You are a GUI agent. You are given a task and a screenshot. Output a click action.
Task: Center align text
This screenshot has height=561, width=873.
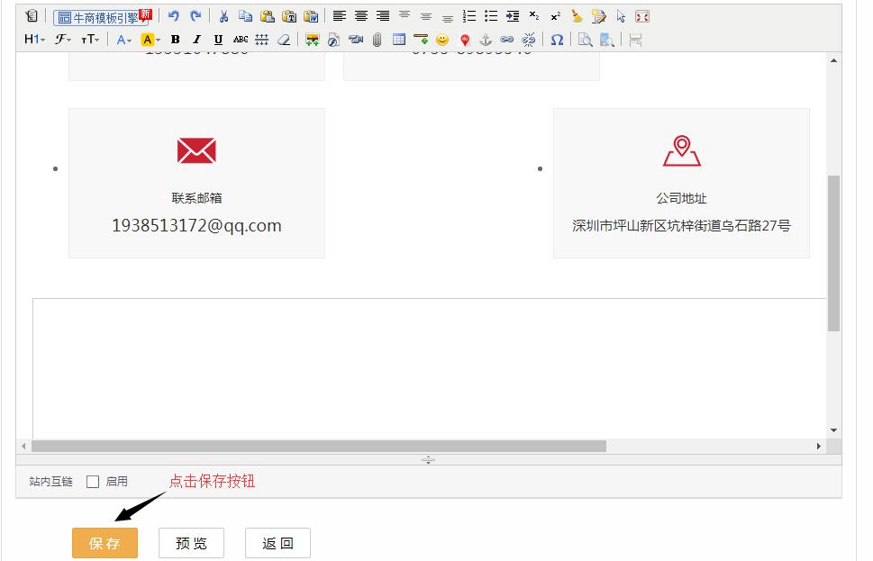pyautogui.click(x=360, y=16)
